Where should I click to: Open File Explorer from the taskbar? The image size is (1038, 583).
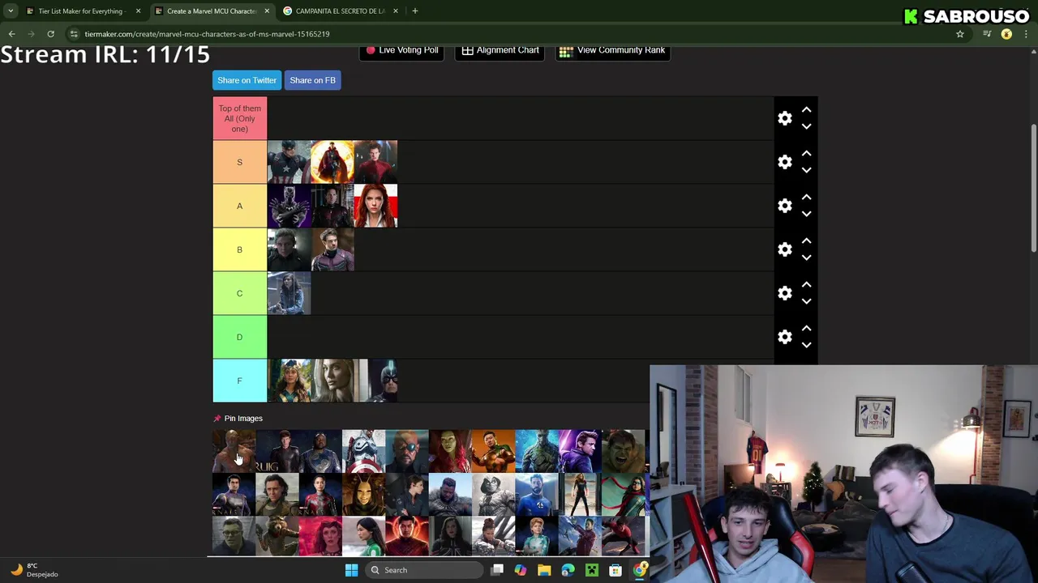coord(544,570)
